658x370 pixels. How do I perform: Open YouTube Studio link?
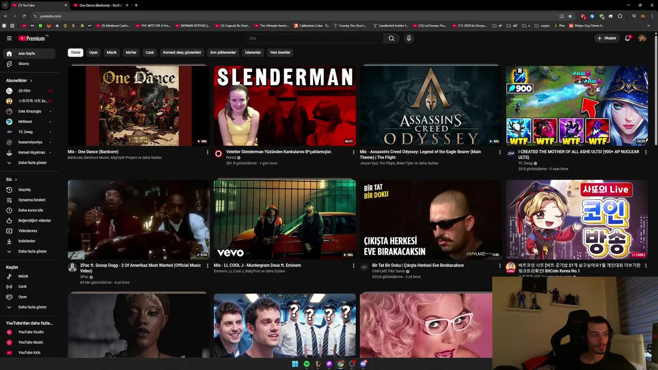pos(28,332)
